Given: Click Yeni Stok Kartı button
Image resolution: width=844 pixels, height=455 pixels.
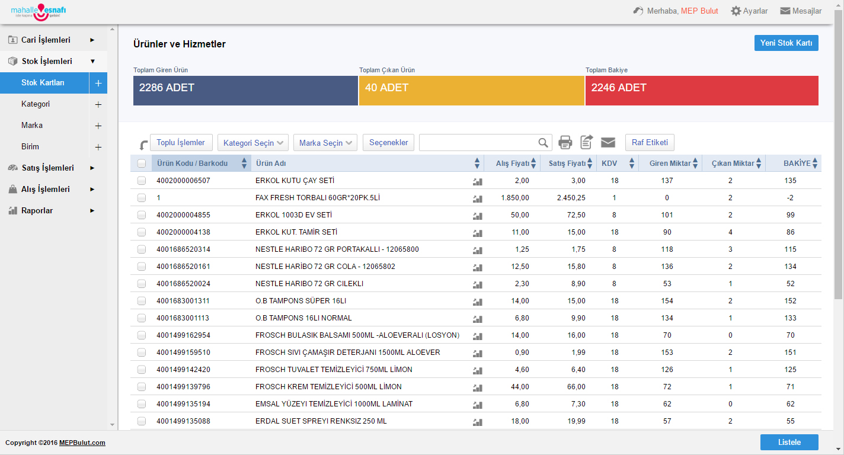Looking at the screenshot, I should [787, 43].
